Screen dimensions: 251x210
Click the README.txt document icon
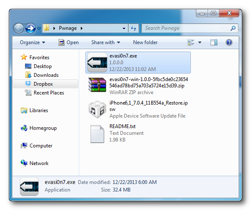[97, 134]
